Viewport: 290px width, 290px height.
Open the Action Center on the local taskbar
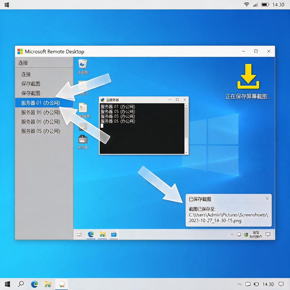(x=281, y=284)
